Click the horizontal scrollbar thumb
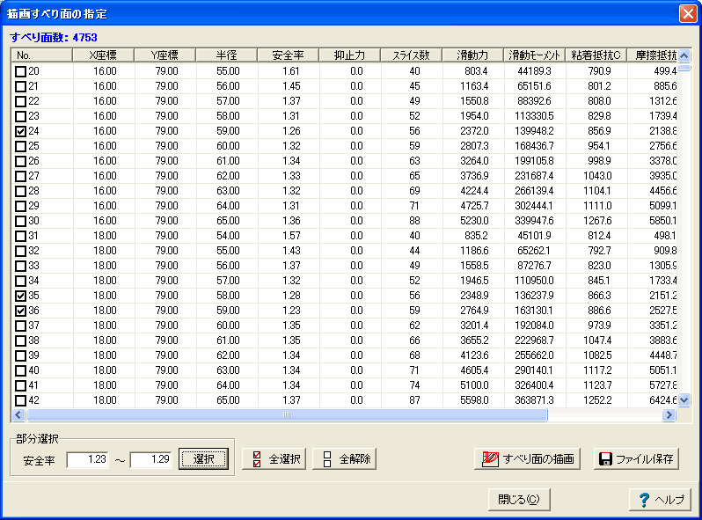 pos(287,414)
